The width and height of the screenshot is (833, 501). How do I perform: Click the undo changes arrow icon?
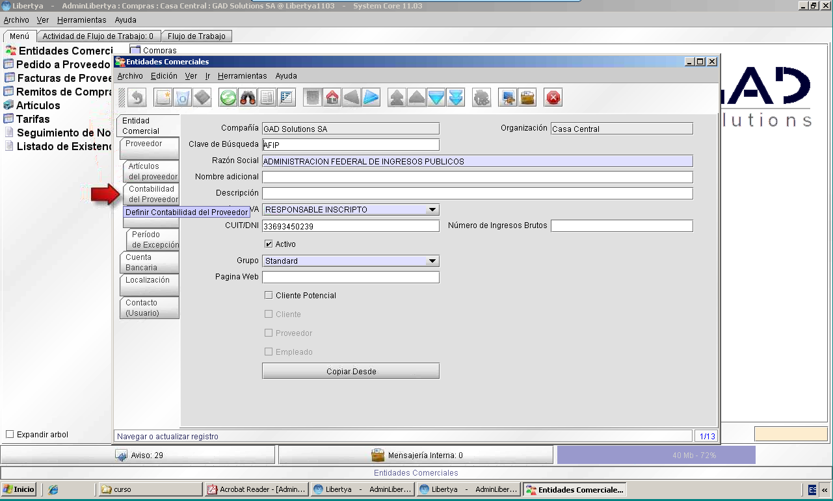[137, 97]
